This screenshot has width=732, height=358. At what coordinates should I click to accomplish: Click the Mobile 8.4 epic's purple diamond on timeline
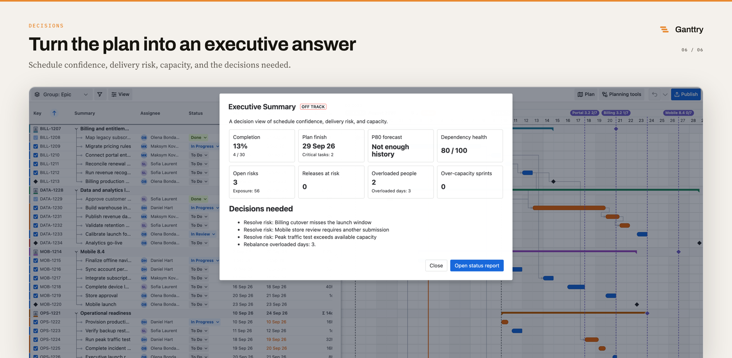(679, 252)
